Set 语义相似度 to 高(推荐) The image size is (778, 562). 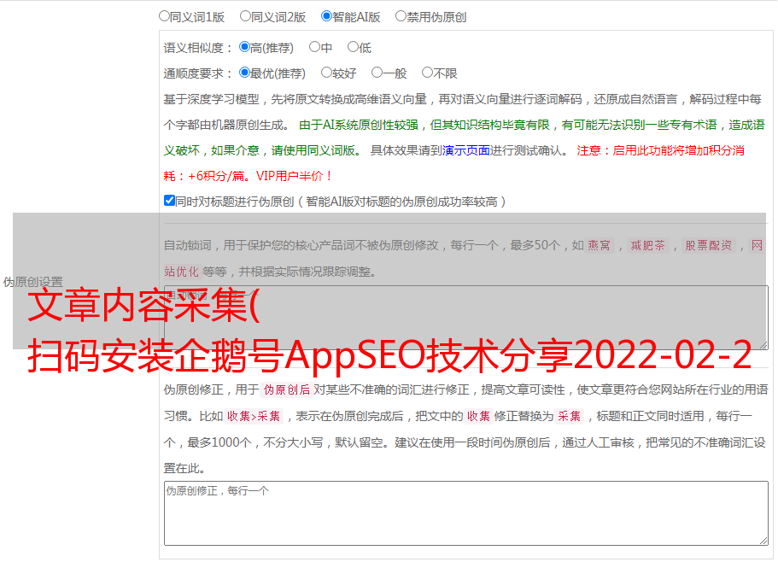pos(244,48)
